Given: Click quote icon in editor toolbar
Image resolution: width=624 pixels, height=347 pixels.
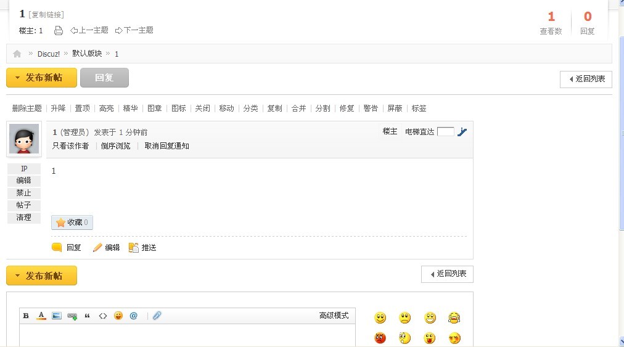Looking at the screenshot, I should coord(87,316).
